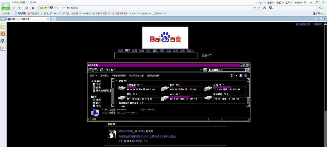Click back arrow in 计算机 window
Image resolution: width=327 pixels, height=147 pixels.
coord(90,70)
